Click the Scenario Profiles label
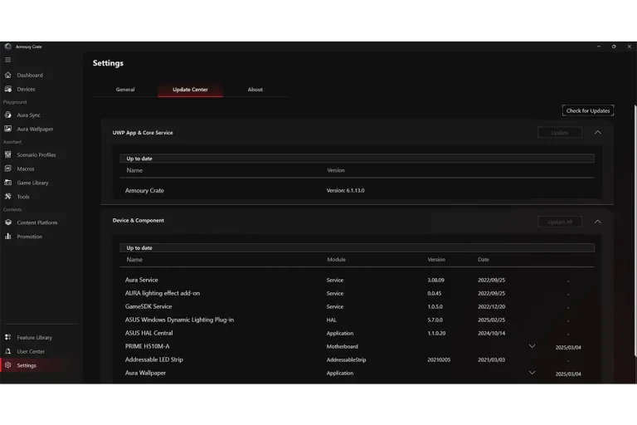The height and width of the screenshot is (425, 637). tap(36, 155)
